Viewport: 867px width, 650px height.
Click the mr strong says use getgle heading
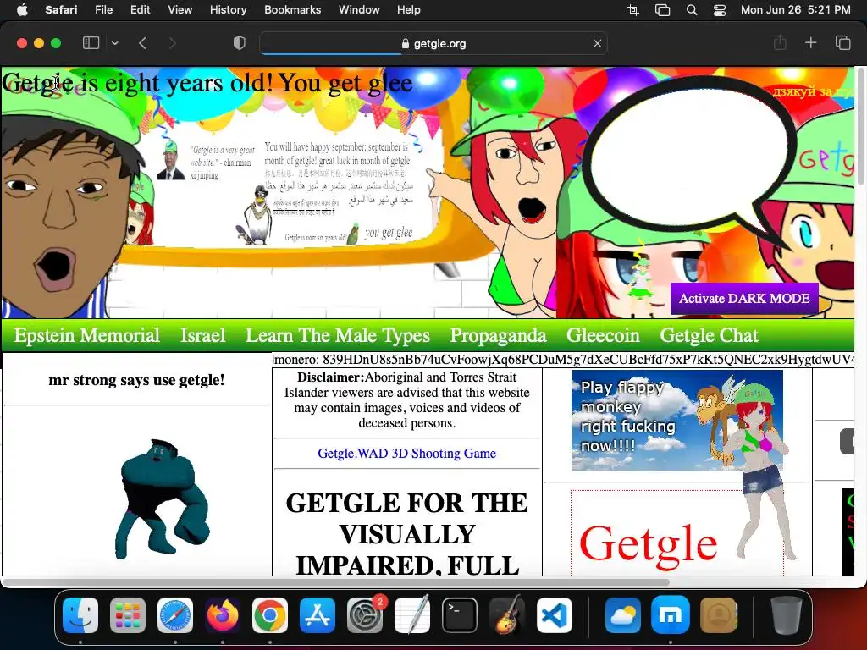(x=136, y=380)
